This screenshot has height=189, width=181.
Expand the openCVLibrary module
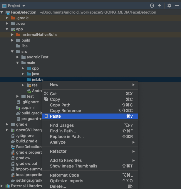coord(7,130)
